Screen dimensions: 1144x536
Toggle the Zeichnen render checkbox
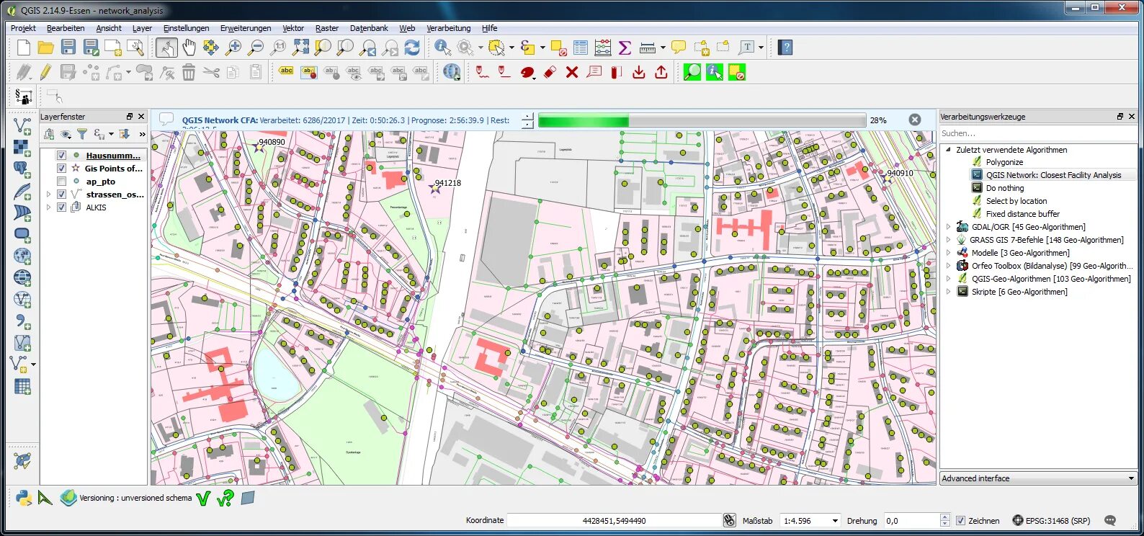(x=960, y=520)
